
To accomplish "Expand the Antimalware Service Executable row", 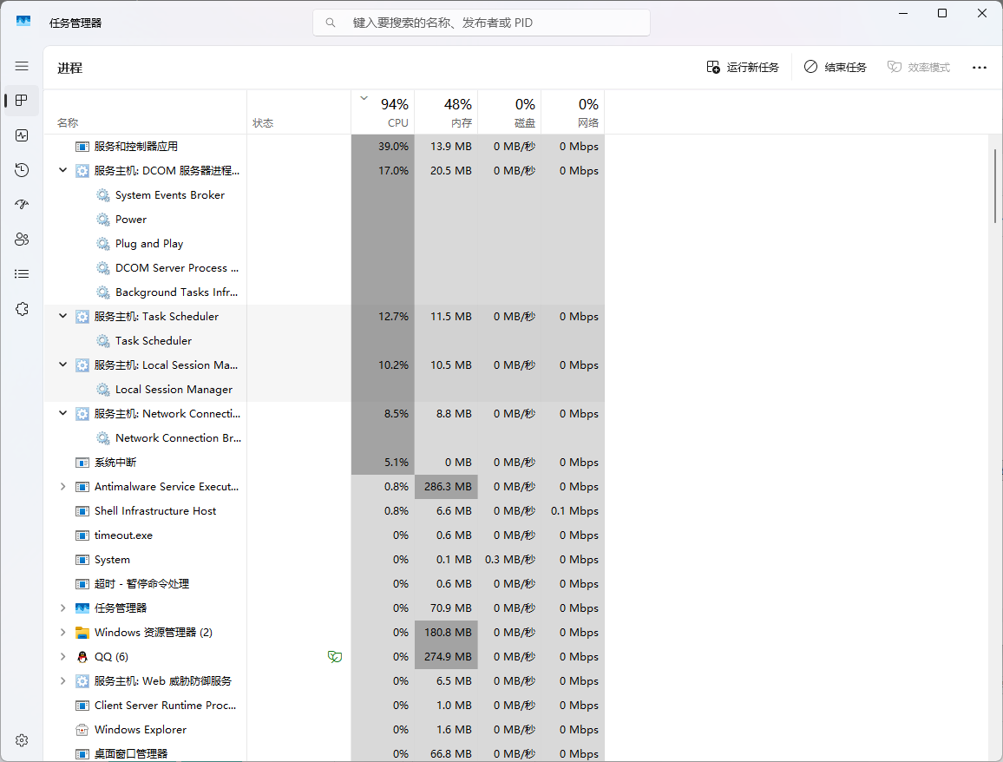I will (x=62, y=487).
